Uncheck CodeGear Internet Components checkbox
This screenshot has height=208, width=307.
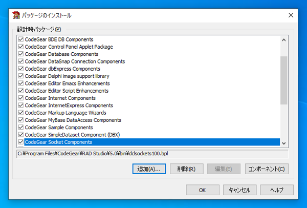(x=21, y=98)
